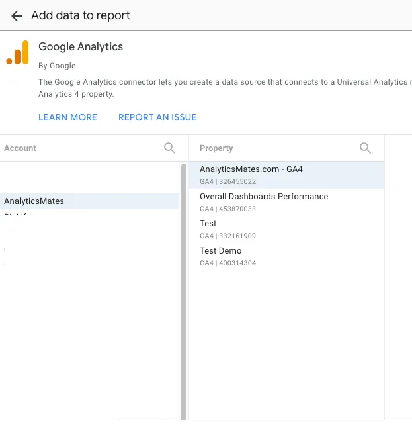Click the account list scrollbar
The height and width of the screenshot is (429, 412).
[x=184, y=291]
